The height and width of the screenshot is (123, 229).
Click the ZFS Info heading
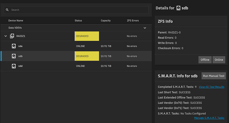coord(165,21)
